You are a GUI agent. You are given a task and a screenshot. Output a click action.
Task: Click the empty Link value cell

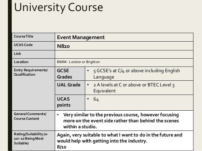click(124, 55)
